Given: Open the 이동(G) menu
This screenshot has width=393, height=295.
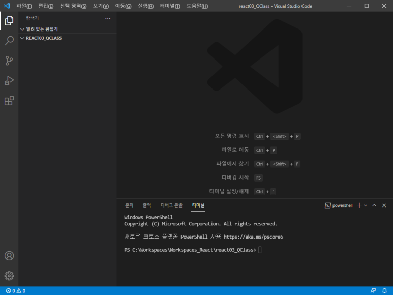Looking at the screenshot, I should click(123, 6).
